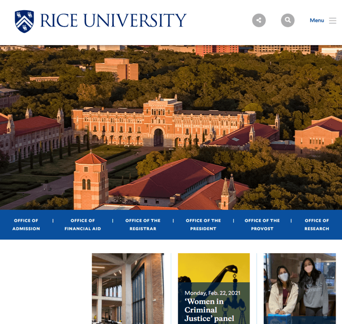Open Office of Research link
Image resolution: width=342 pixels, height=324 pixels.
(x=317, y=225)
